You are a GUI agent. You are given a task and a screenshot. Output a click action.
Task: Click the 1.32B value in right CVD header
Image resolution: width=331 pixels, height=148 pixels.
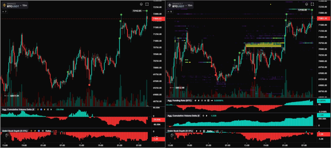coord(213,116)
